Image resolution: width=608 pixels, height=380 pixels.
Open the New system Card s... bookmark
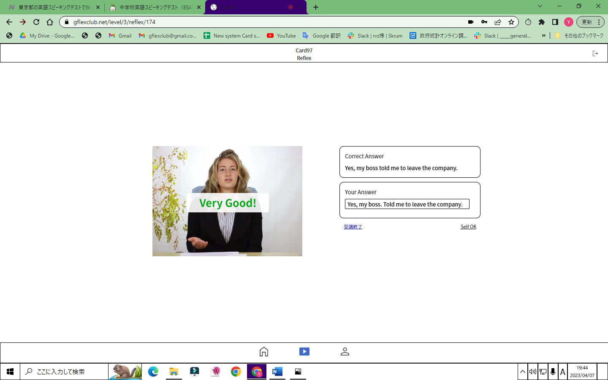232,36
